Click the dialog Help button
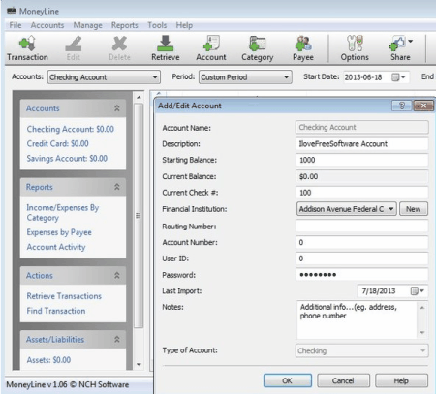The image size is (436, 394). click(x=401, y=380)
